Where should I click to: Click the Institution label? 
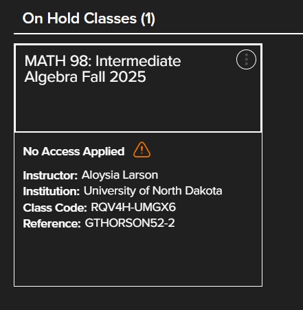[52, 192]
